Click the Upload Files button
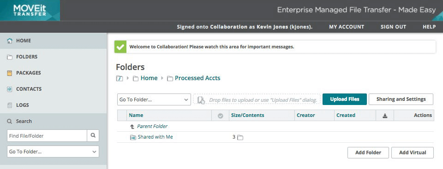The image size is (443, 169). click(345, 99)
